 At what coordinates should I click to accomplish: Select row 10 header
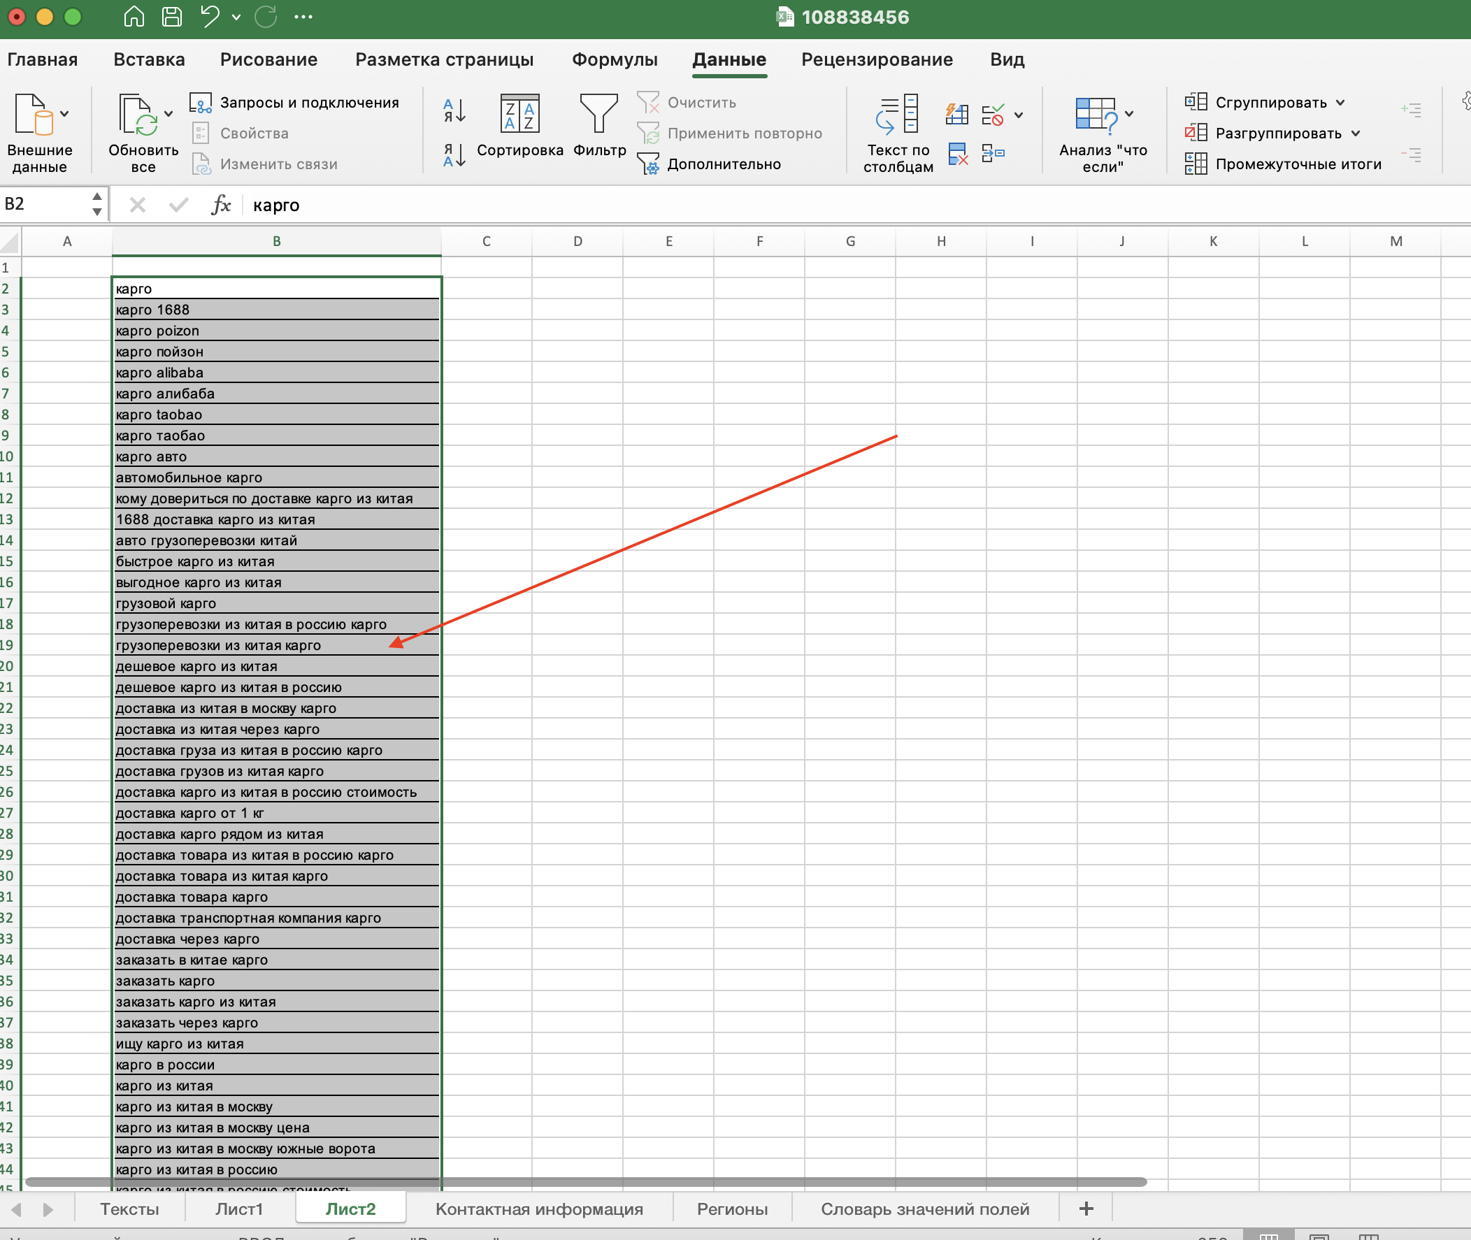[8, 456]
